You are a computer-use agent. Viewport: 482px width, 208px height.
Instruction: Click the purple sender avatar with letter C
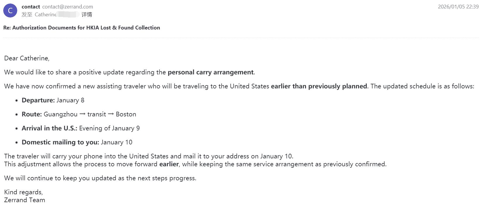point(10,11)
